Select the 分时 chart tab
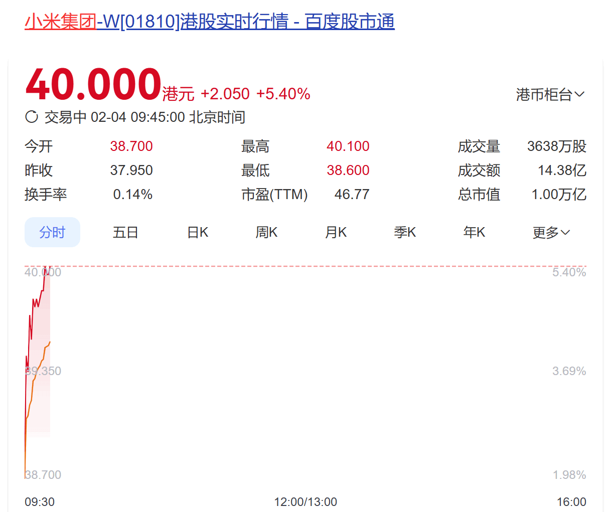The width and height of the screenshot is (605, 512). (52, 232)
